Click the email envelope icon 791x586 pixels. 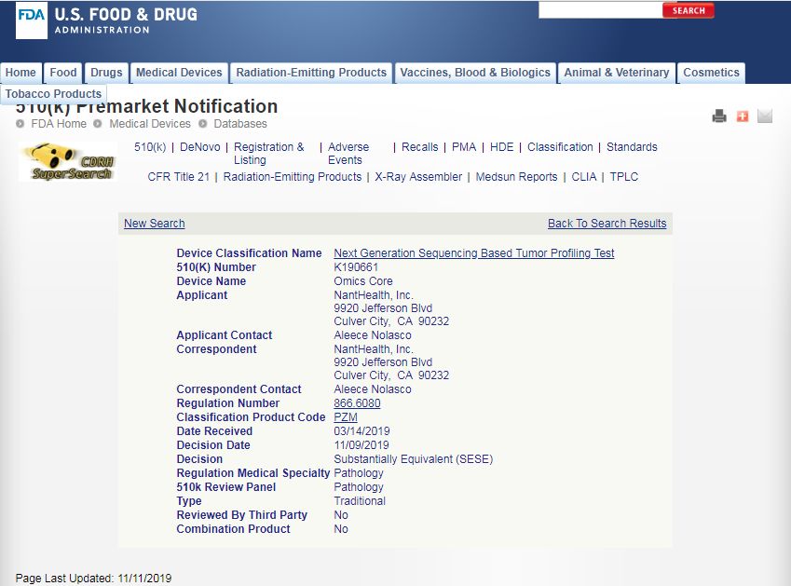765,116
